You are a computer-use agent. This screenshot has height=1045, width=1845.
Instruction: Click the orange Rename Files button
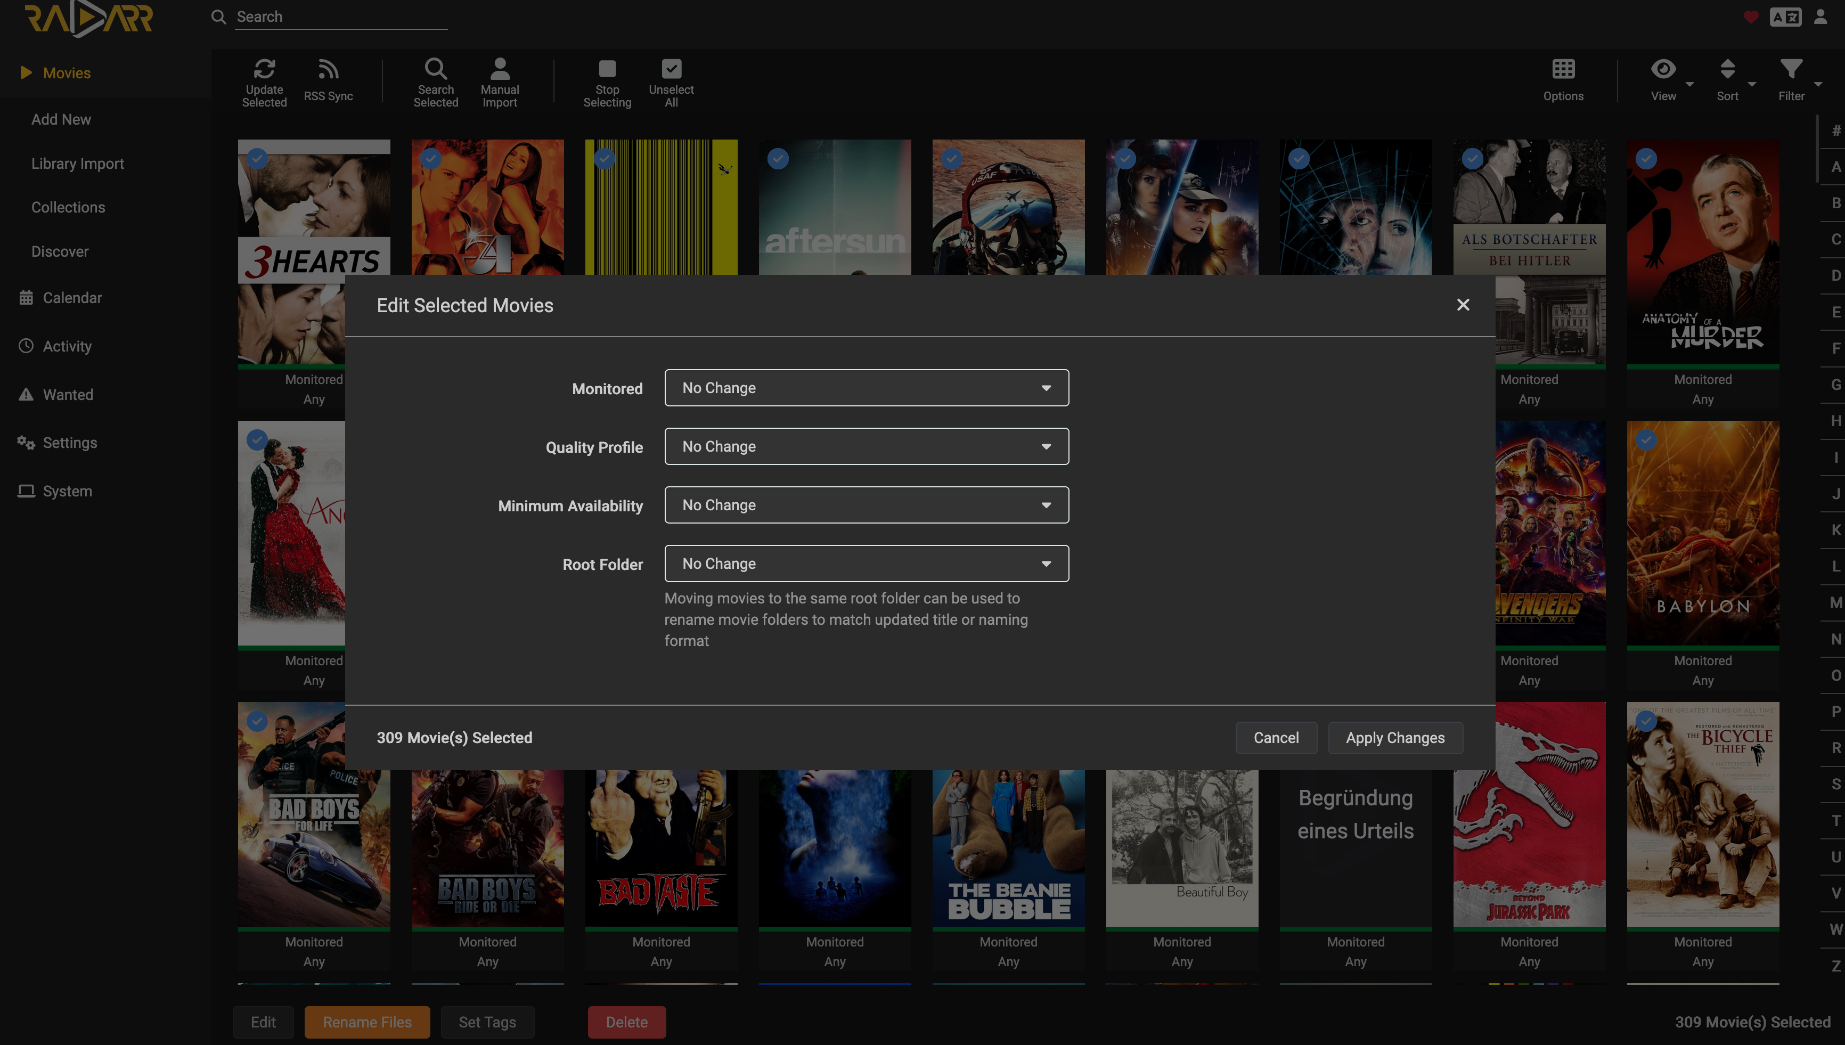click(368, 1022)
